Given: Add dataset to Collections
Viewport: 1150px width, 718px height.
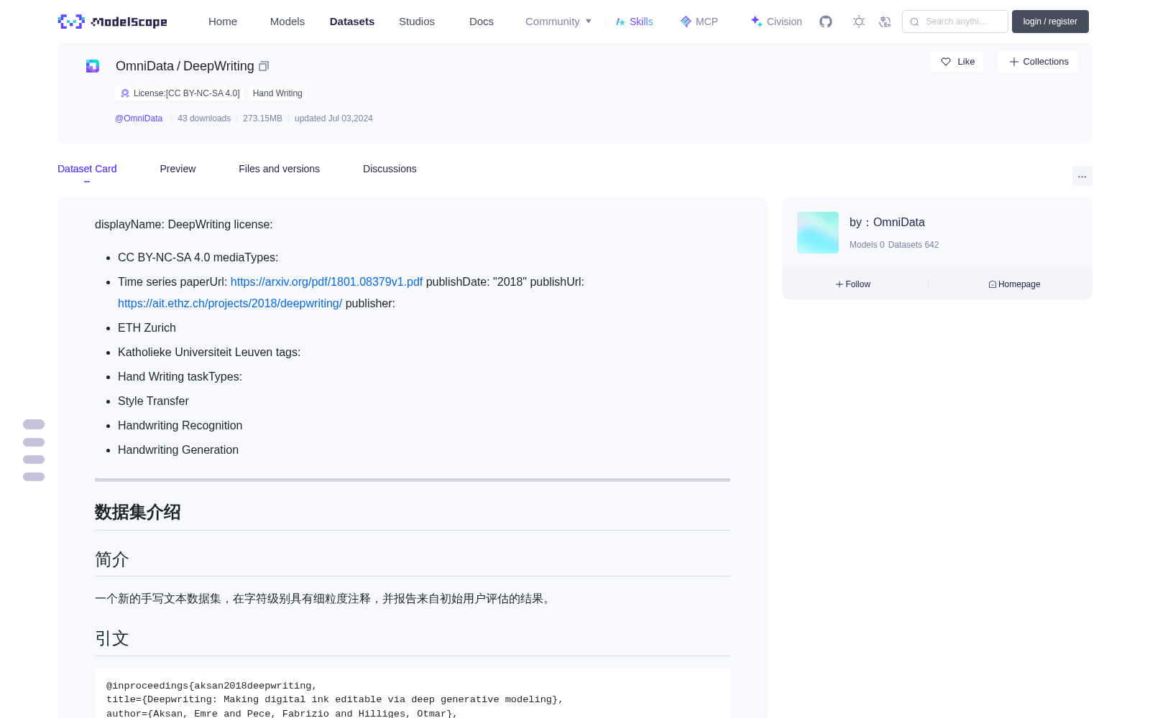Looking at the screenshot, I should 1038,62.
